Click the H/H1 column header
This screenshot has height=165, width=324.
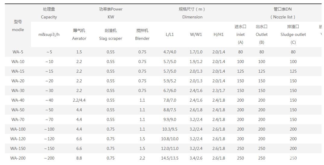[x=218, y=34]
